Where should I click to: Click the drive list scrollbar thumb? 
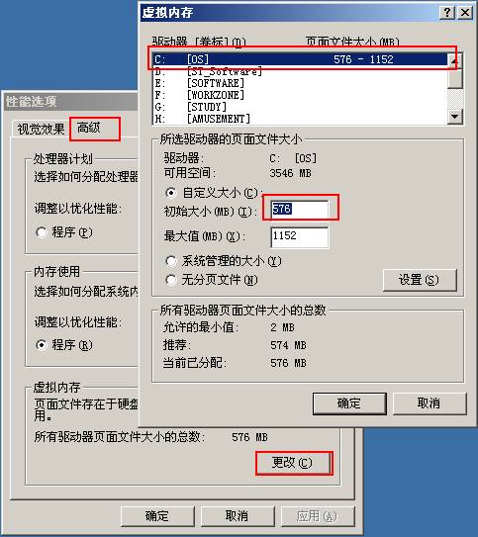point(455,78)
